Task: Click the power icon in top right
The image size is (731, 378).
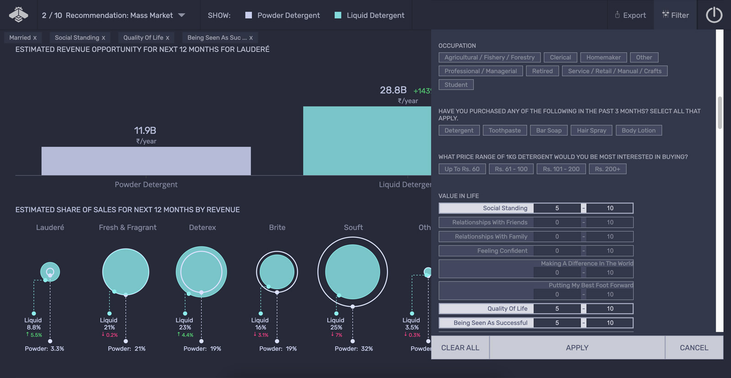Action: click(714, 15)
